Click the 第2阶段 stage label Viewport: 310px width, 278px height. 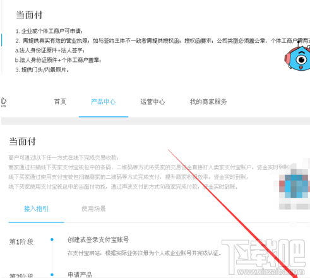(x=21, y=275)
